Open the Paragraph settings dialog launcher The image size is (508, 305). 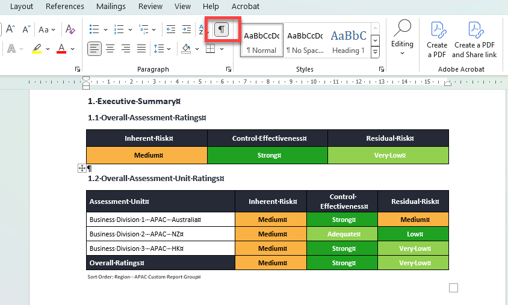pyautogui.click(x=229, y=69)
